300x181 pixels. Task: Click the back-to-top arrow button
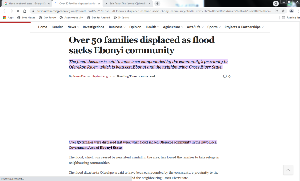(x=288, y=170)
